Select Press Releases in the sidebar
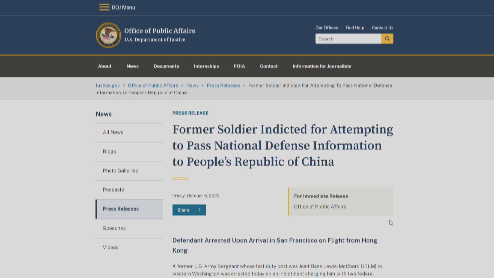The image size is (494, 278). click(121, 209)
